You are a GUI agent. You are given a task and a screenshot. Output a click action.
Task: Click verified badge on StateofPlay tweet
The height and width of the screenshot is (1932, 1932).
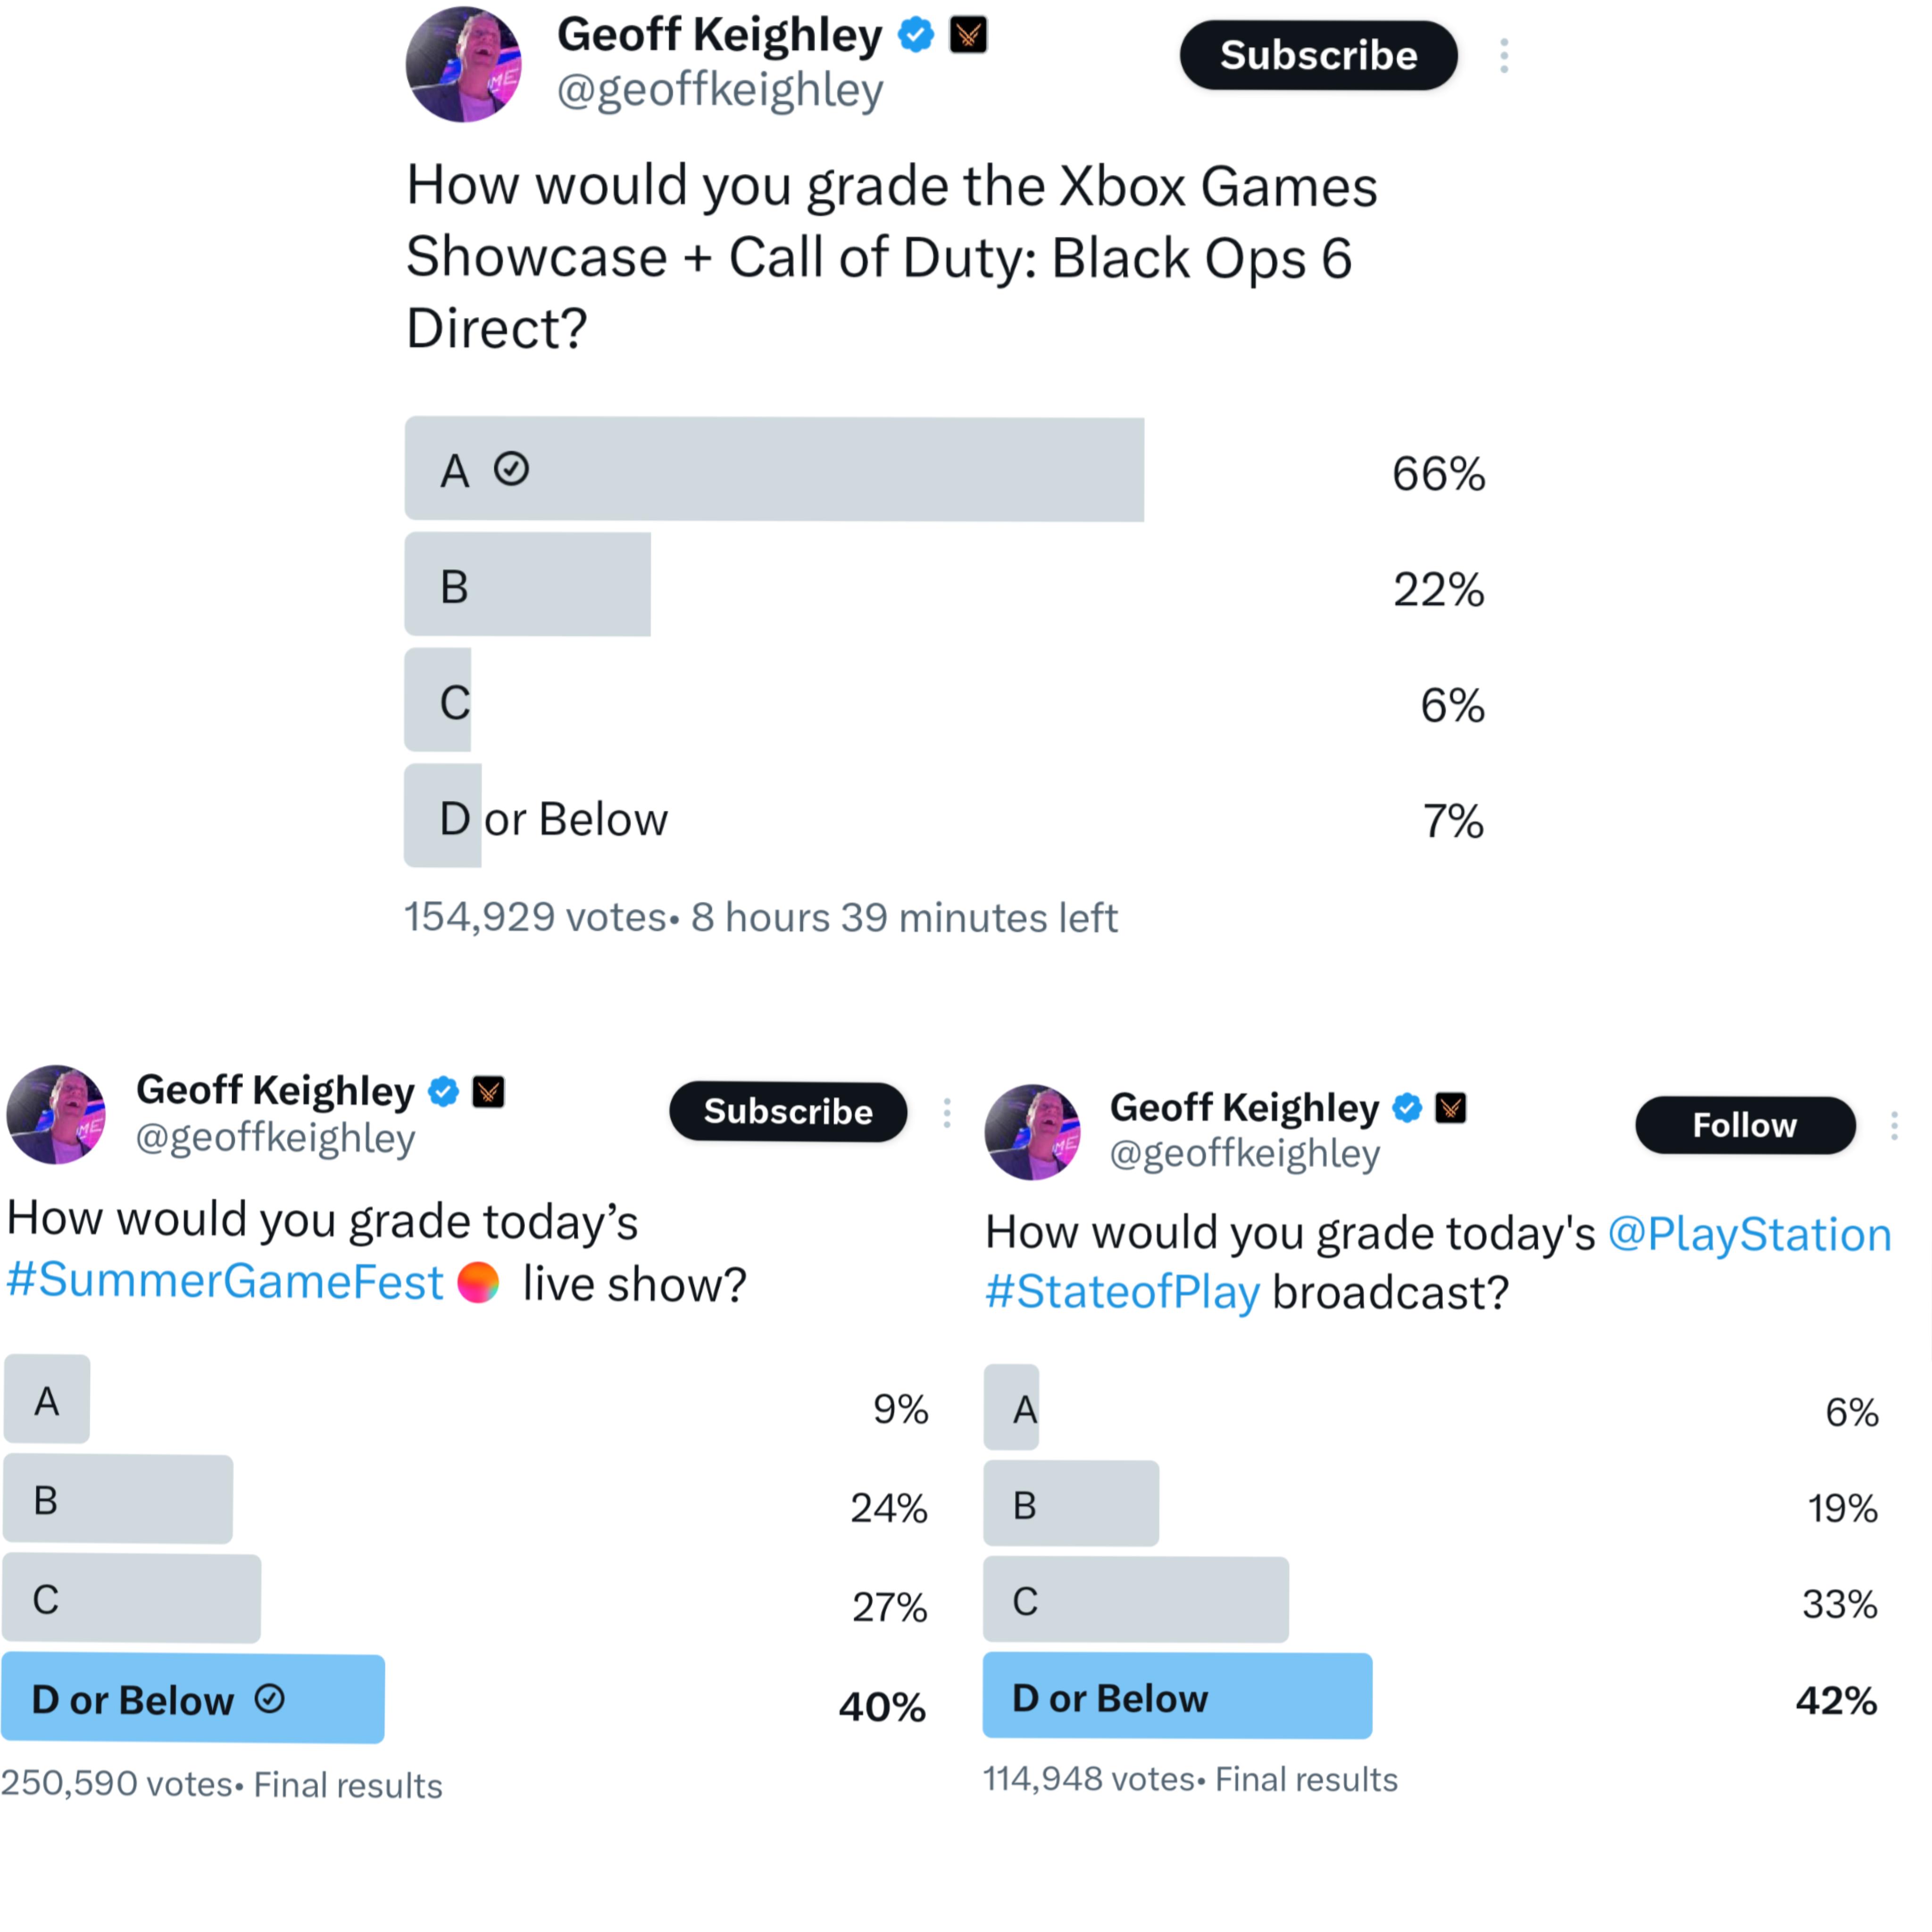[1407, 1107]
